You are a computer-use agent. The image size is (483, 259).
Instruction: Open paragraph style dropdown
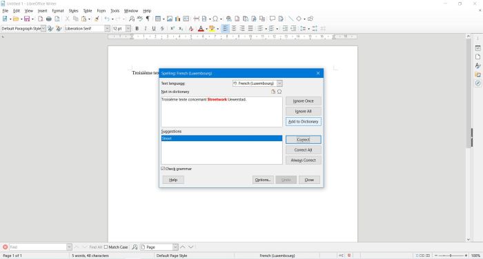43,29
